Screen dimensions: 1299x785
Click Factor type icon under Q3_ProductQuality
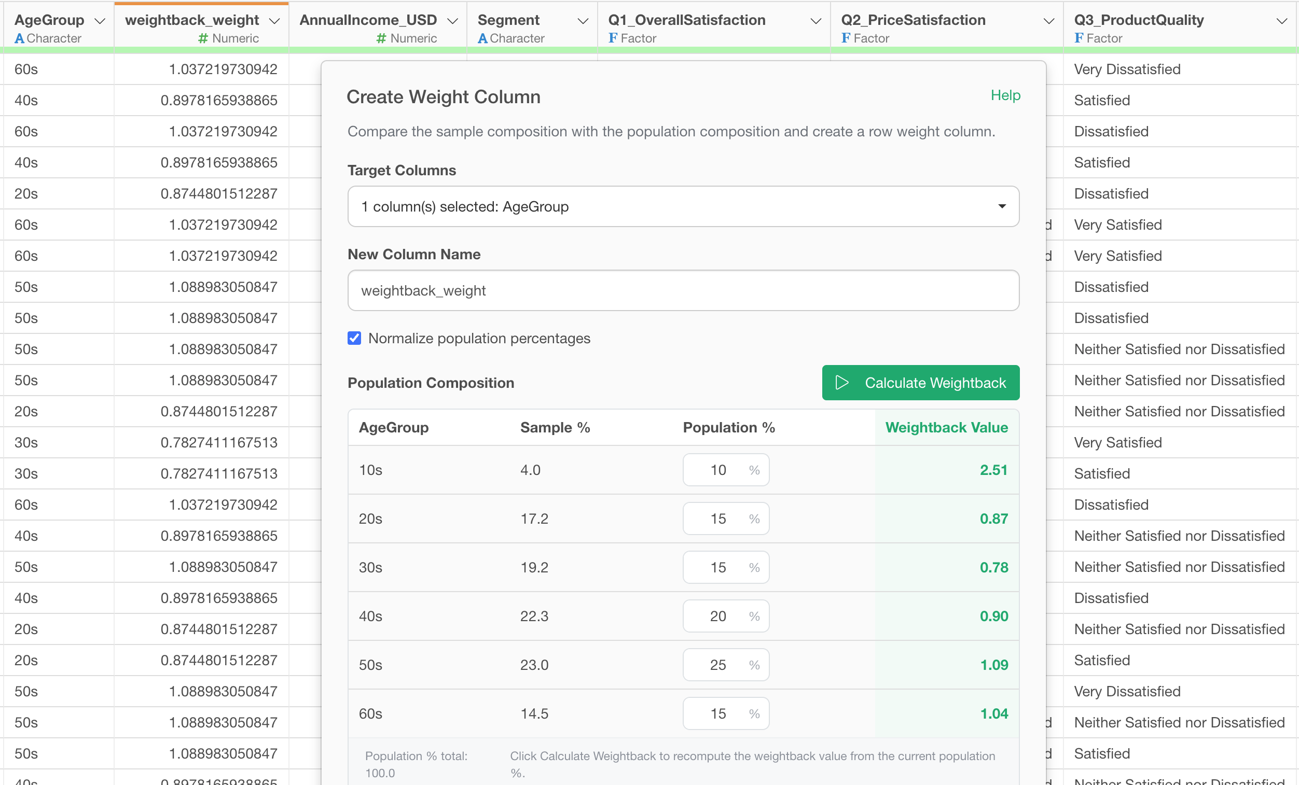(x=1079, y=38)
